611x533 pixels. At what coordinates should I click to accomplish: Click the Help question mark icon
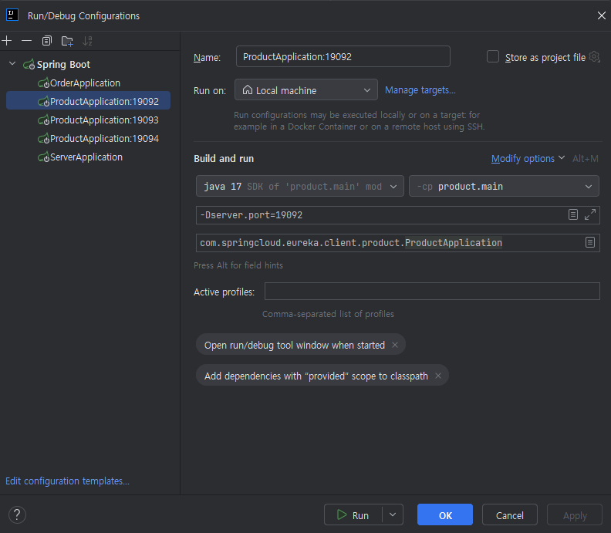pyautogui.click(x=17, y=514)
